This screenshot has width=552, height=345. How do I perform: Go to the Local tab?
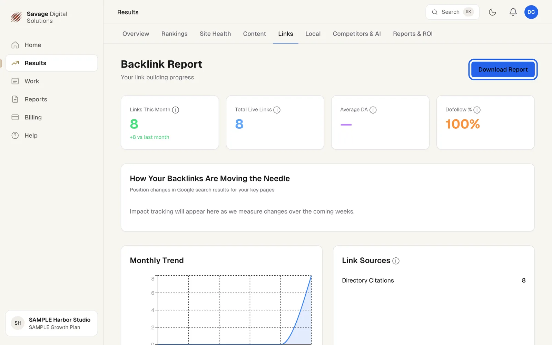pyautogui.click(x=313, y=34)
